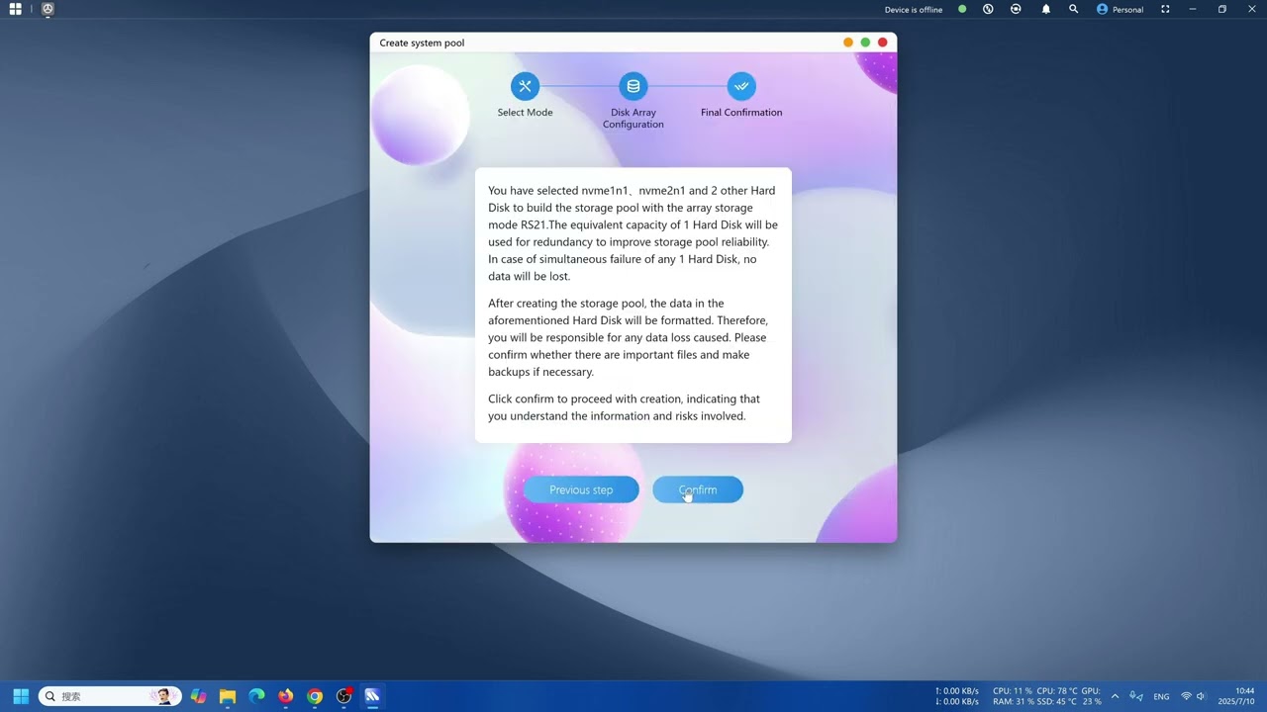Click the SSD 45 °C temperature readout
Image resolution: width=1267 pixels, height=712 pixels.
[1055, 702]
